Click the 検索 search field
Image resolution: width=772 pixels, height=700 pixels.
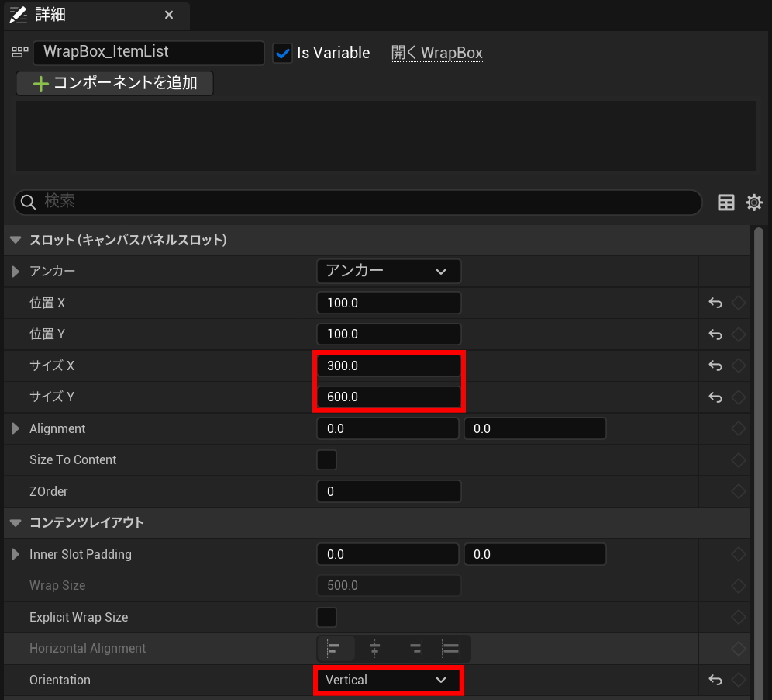coord(358,202)
